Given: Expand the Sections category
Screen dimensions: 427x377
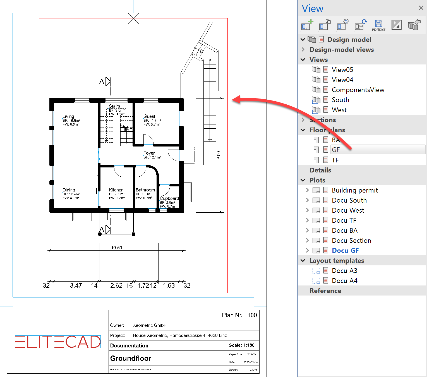Looking at the screenshot, I should (x=303, y=120).
